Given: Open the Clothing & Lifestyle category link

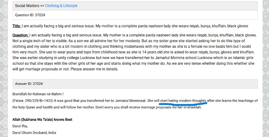Looking at the screenshot, I should point(61,6).
